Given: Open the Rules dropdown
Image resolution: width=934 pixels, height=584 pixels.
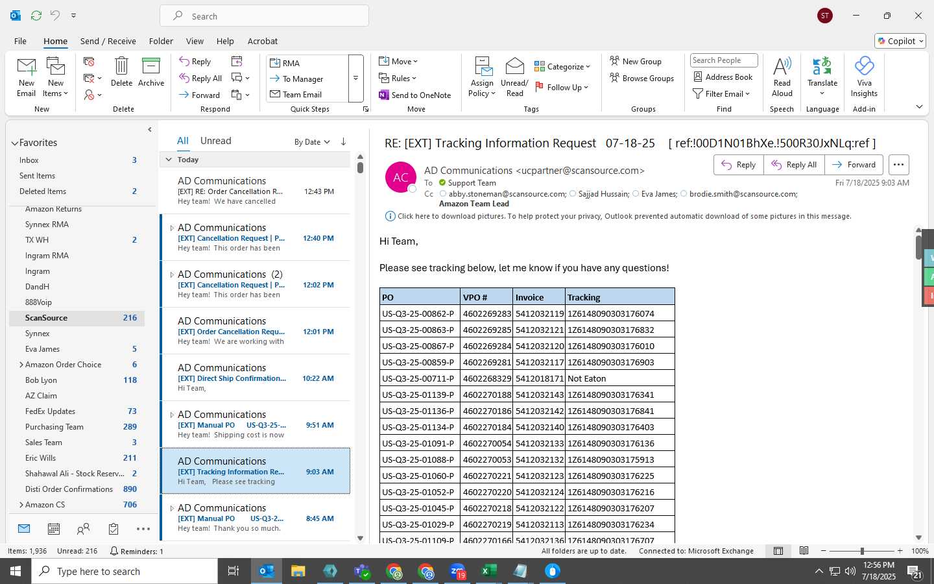Looking at the screenshot, I should pyautogui.click(x=398, y=78).
